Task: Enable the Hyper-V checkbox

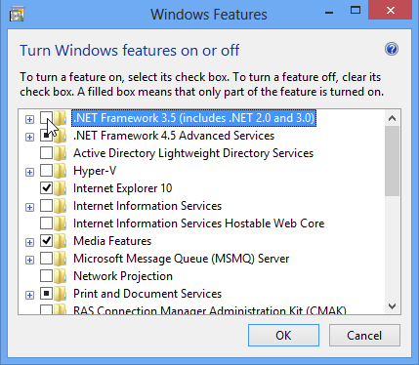Action: click(46, 171)
